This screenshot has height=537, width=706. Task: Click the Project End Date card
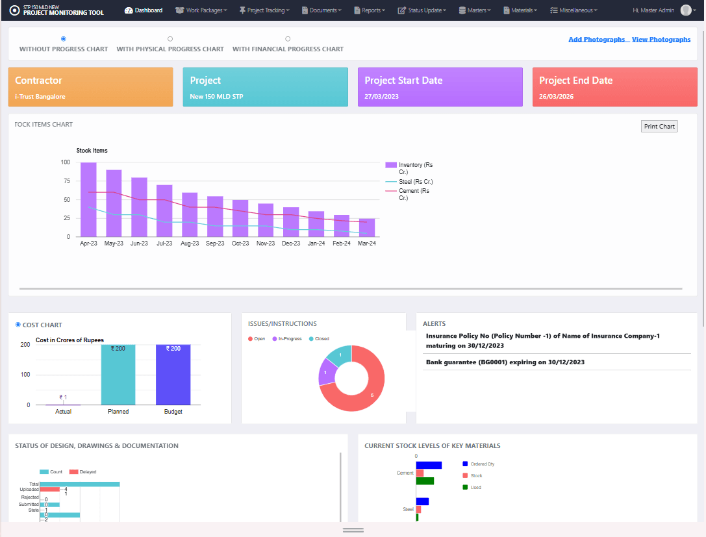tap(614, 87)
